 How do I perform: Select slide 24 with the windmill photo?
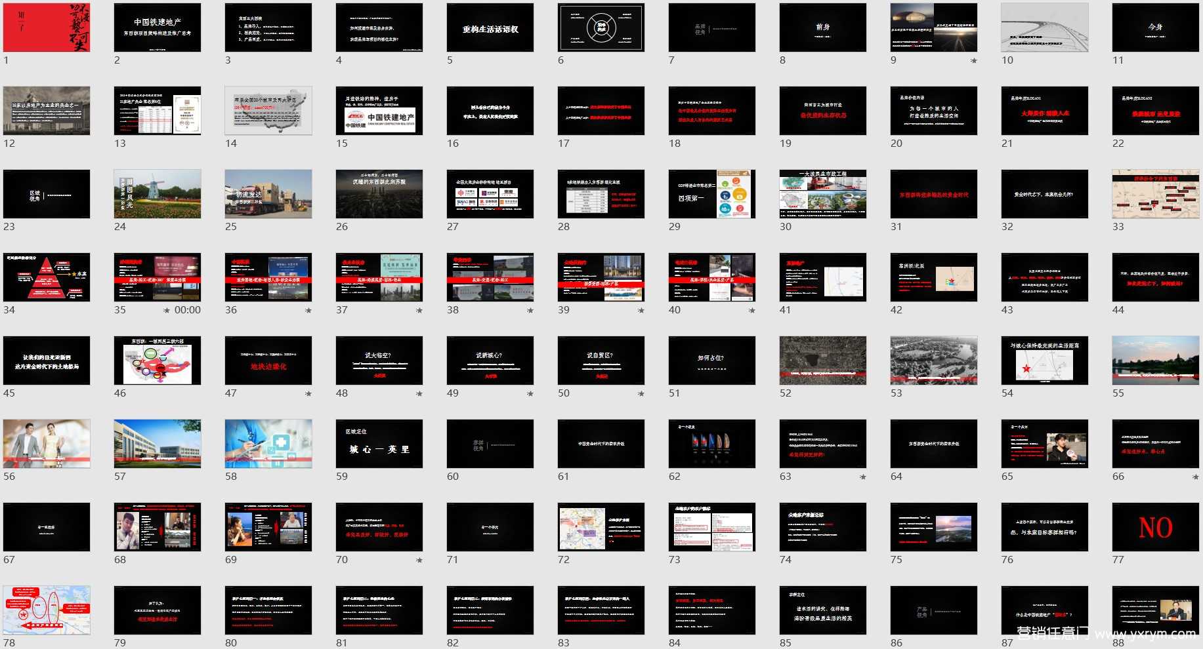158,194
